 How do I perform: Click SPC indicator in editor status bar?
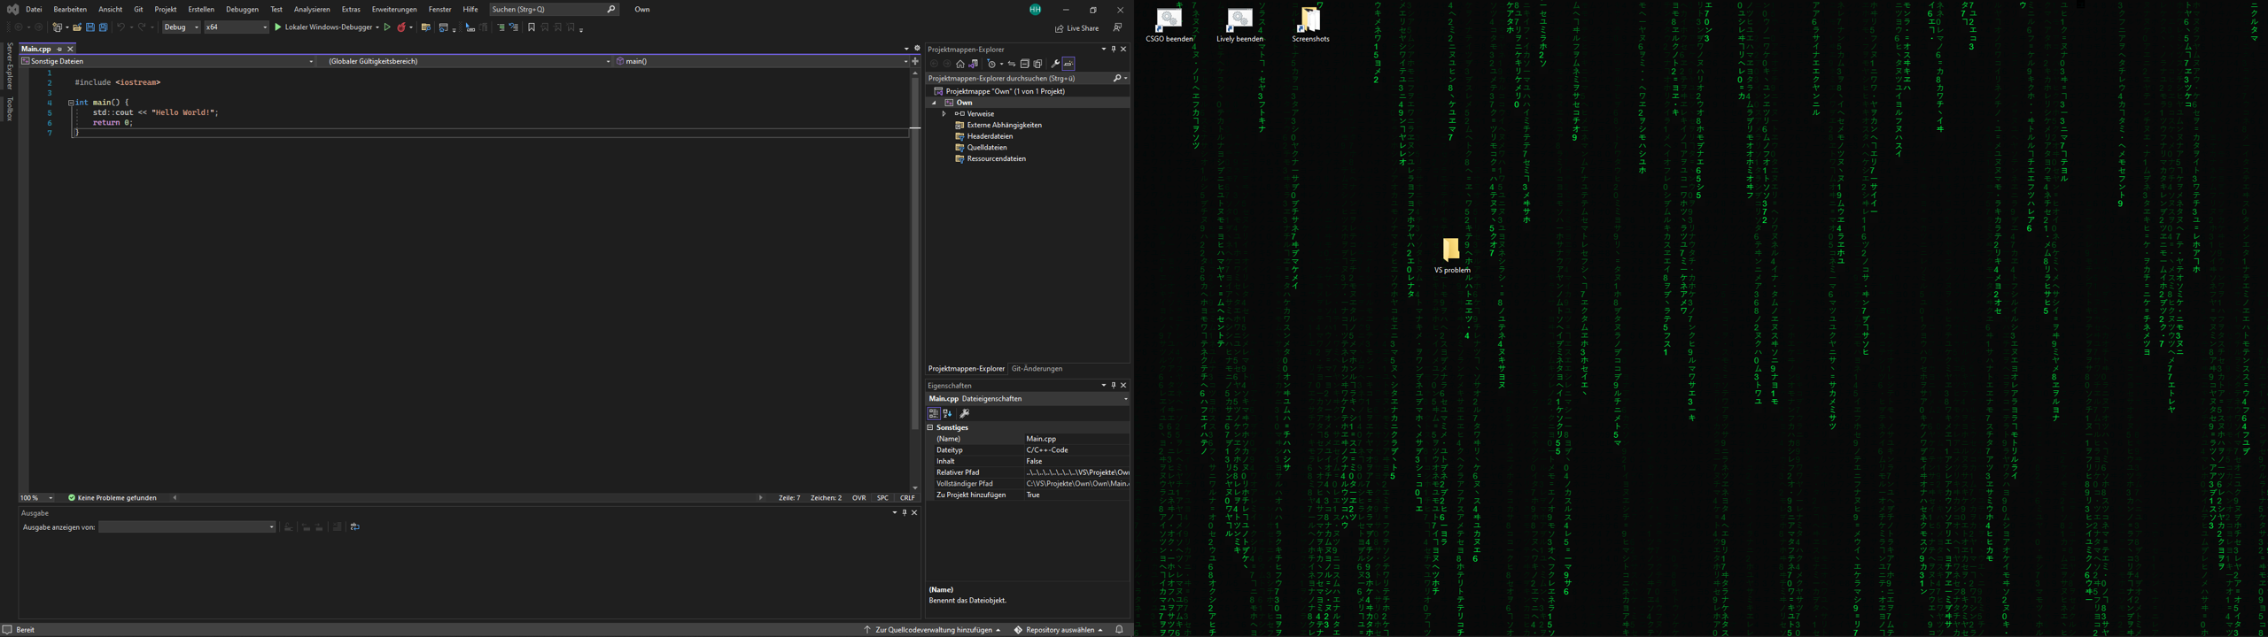882,498
